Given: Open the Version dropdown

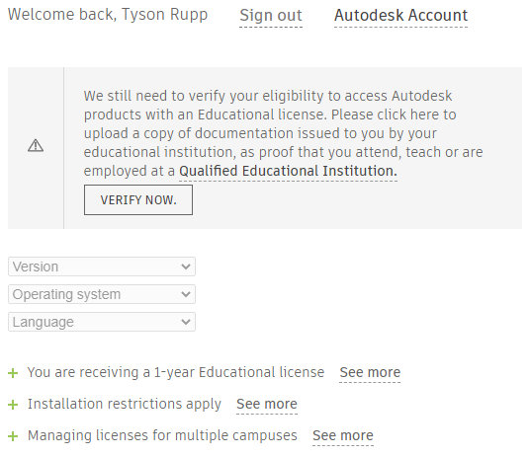Looking at the screenshot, I should (x=102, y=267).
